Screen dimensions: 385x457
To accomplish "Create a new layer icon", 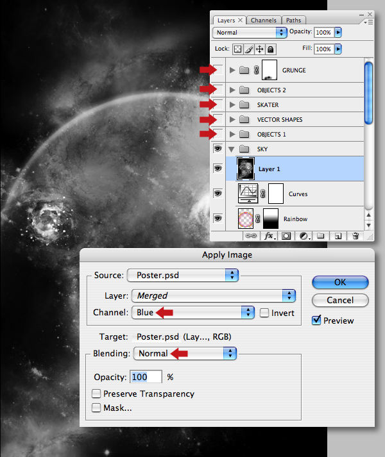I will (x=338, y=236).
